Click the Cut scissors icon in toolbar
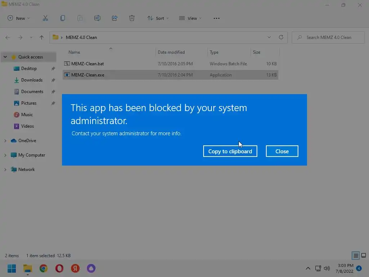The image size is (369, 277). 45,18
